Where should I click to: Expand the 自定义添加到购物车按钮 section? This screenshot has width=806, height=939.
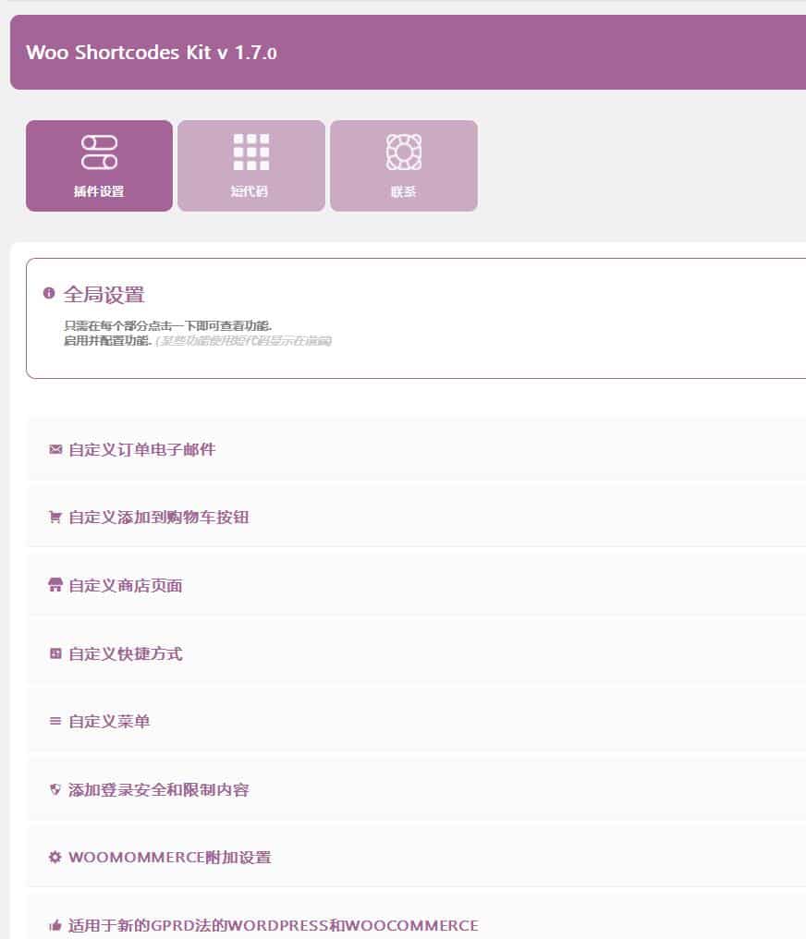[x=416, y=517]
